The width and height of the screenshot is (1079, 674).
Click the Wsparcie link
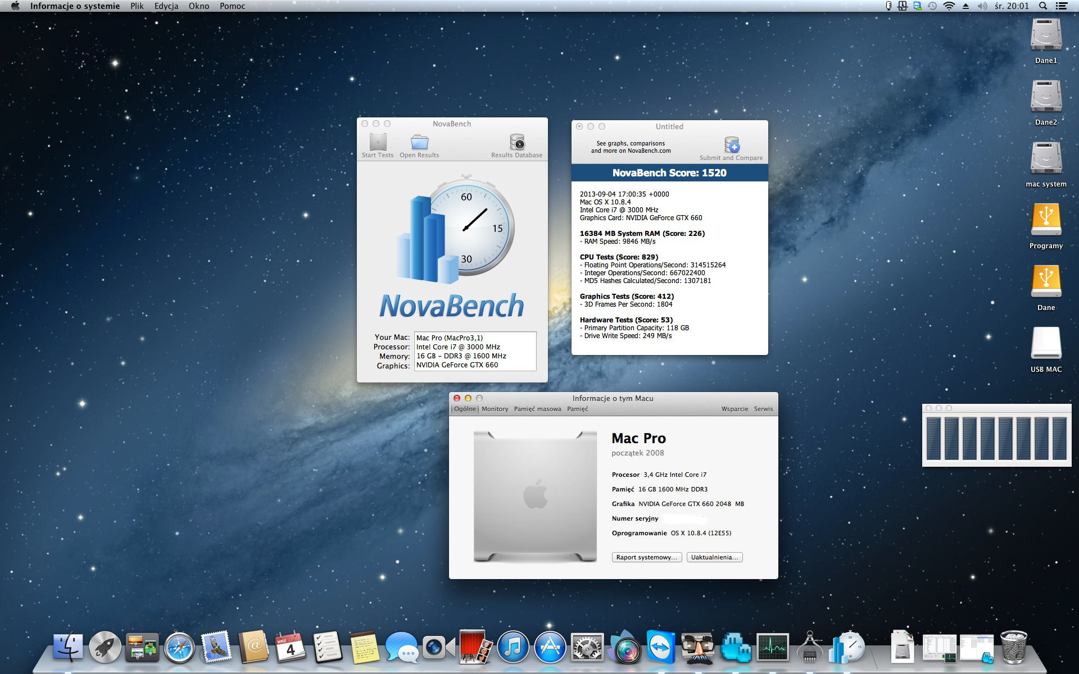(x=735, y=409)
